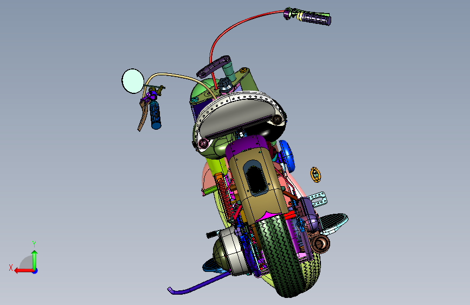The width and height of the screenshot is (470, 305).
Task: Click the red X axis arrow of the triad
Action: pos(24,271)
